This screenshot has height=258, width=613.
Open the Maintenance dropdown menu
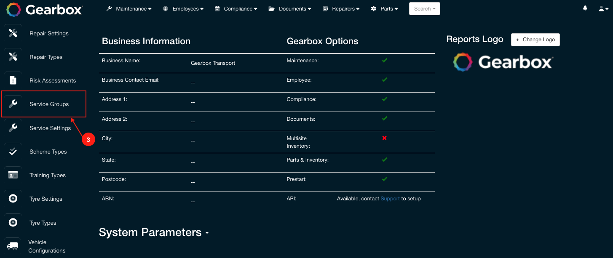click(128, 9)
